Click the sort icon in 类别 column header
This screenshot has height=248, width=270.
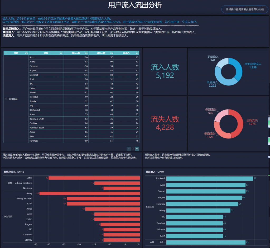point(26,53)
